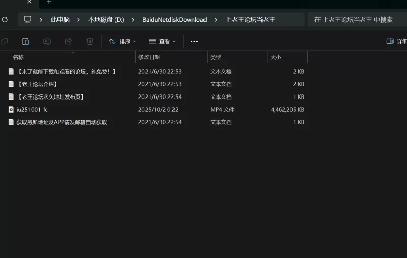Open the 排序 sort dropdown
The image size is (407, 258).
(x=122, y=41)
